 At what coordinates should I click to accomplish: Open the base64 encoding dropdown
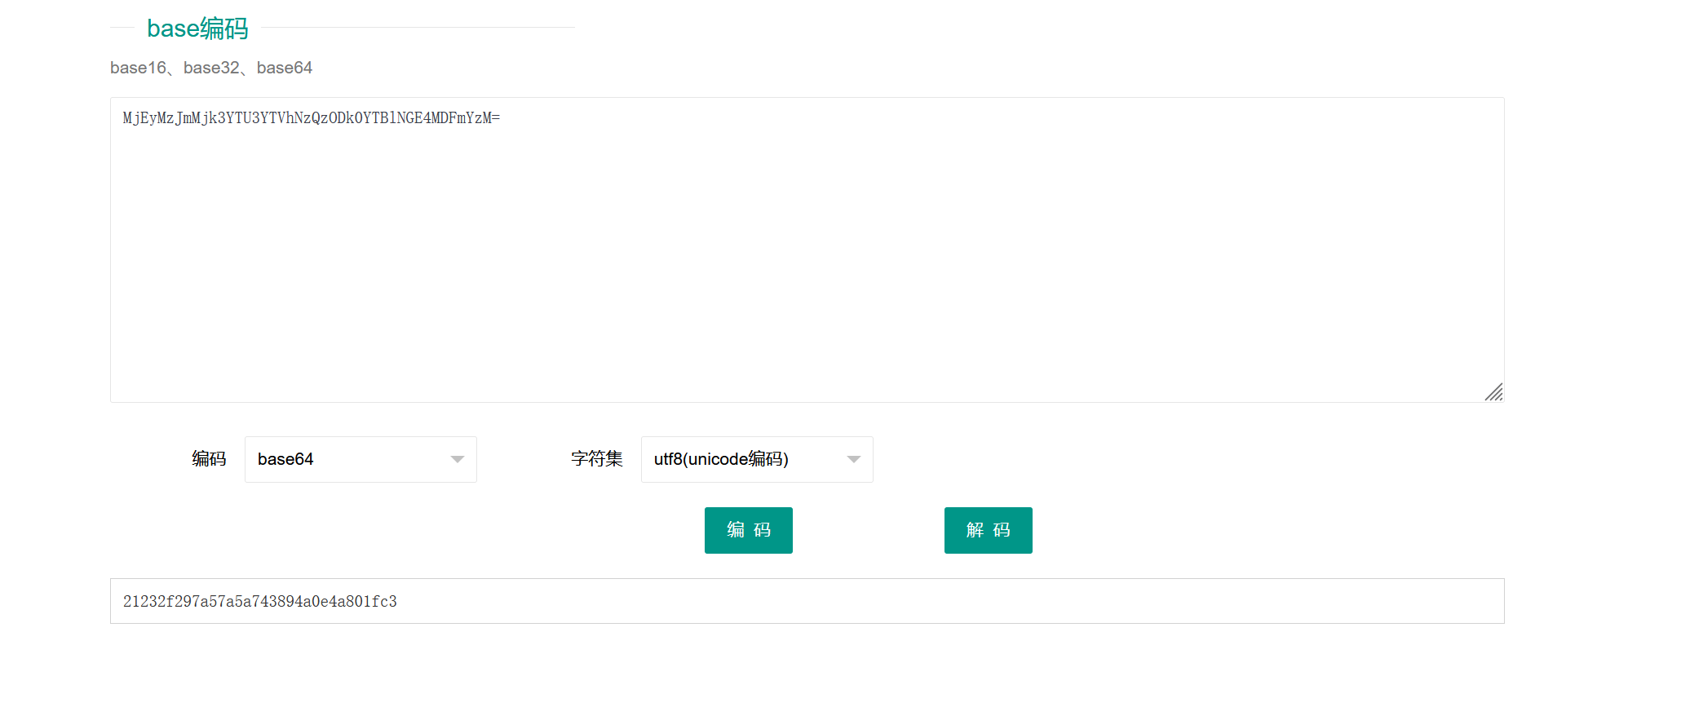point(361,459)
